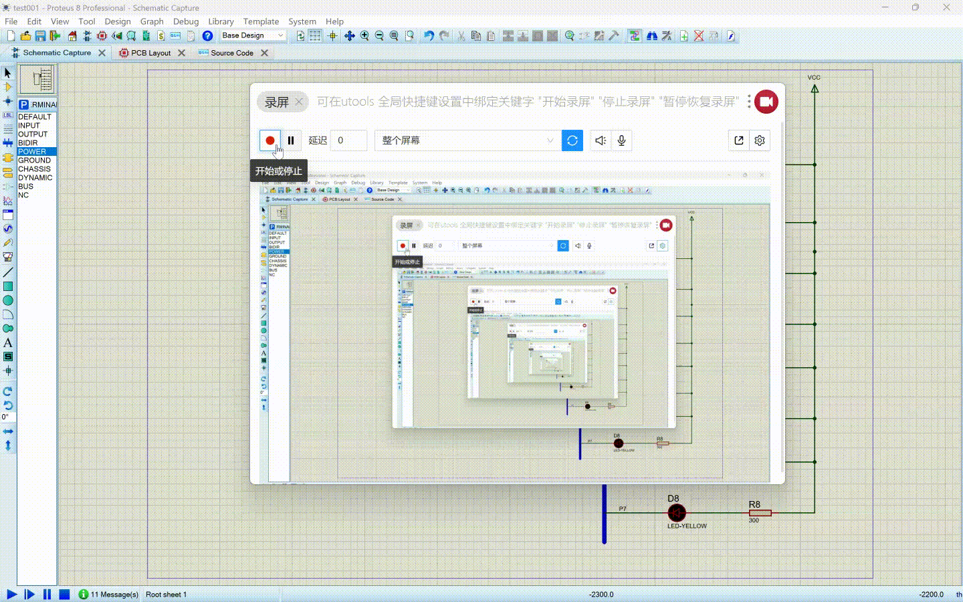
Task: Click the 11 Message(s) status indicator
Action: click(108, 594)
